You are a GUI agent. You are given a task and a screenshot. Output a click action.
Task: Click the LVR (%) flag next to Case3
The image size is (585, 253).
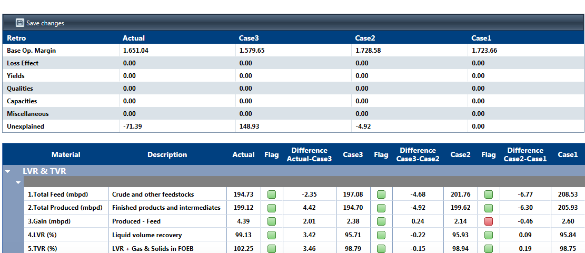381,235
